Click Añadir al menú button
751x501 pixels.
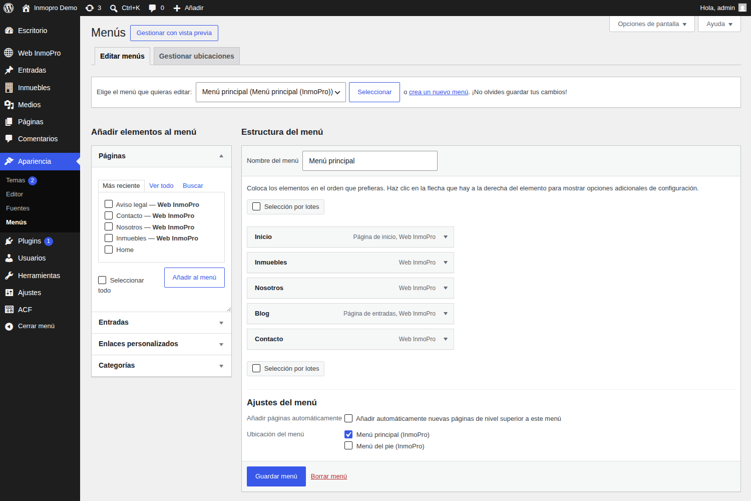click(194, 278)
